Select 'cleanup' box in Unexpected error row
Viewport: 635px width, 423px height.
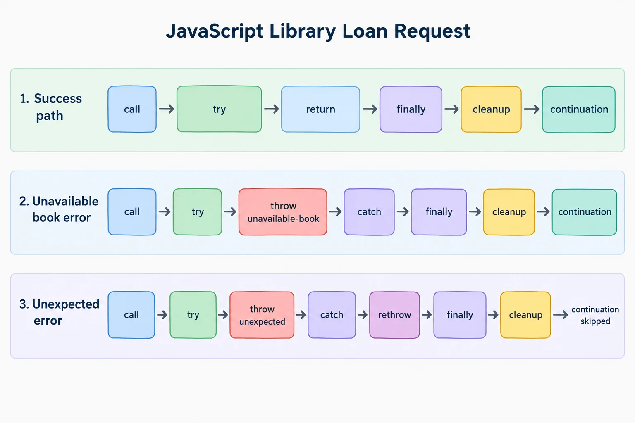[x=525, y=315]
